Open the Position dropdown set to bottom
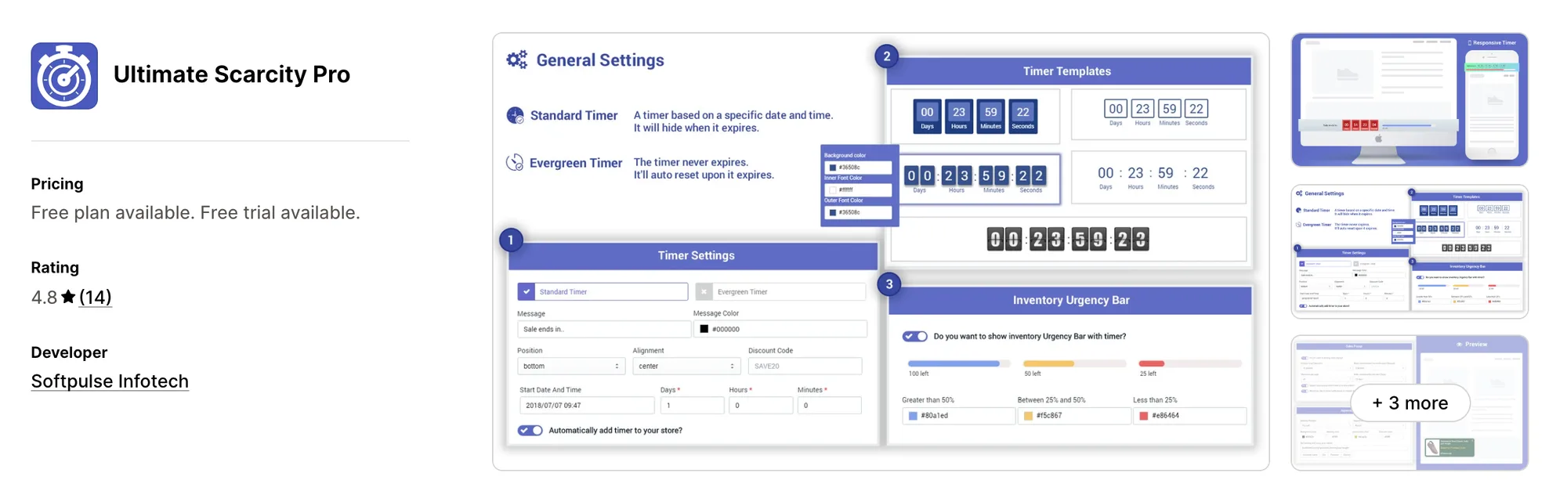 coord(570,366)
